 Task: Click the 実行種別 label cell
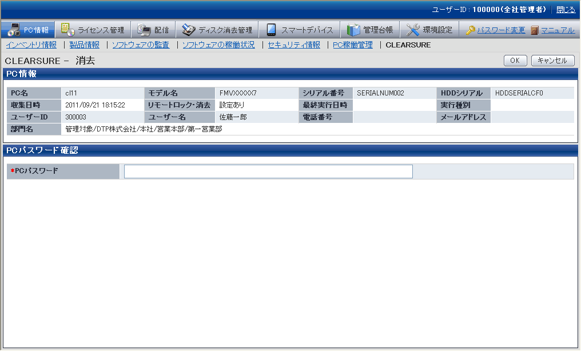[x=464, y=105]
